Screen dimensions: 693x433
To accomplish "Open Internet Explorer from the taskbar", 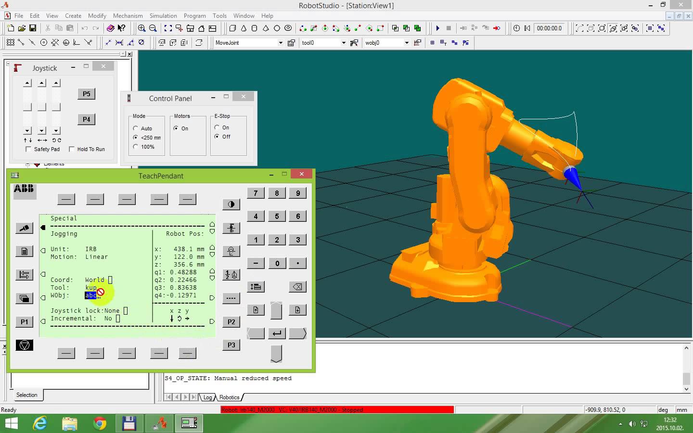I will coord(40,423).
